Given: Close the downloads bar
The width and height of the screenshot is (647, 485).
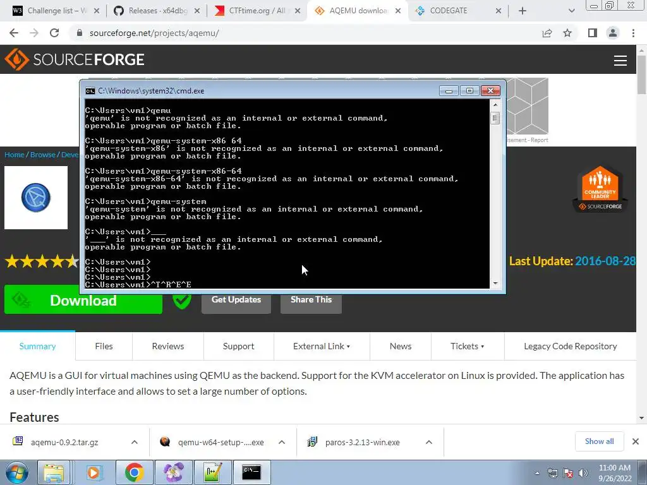Looking at the screenshot, I should pyautogui.click(x=636, y=441).
